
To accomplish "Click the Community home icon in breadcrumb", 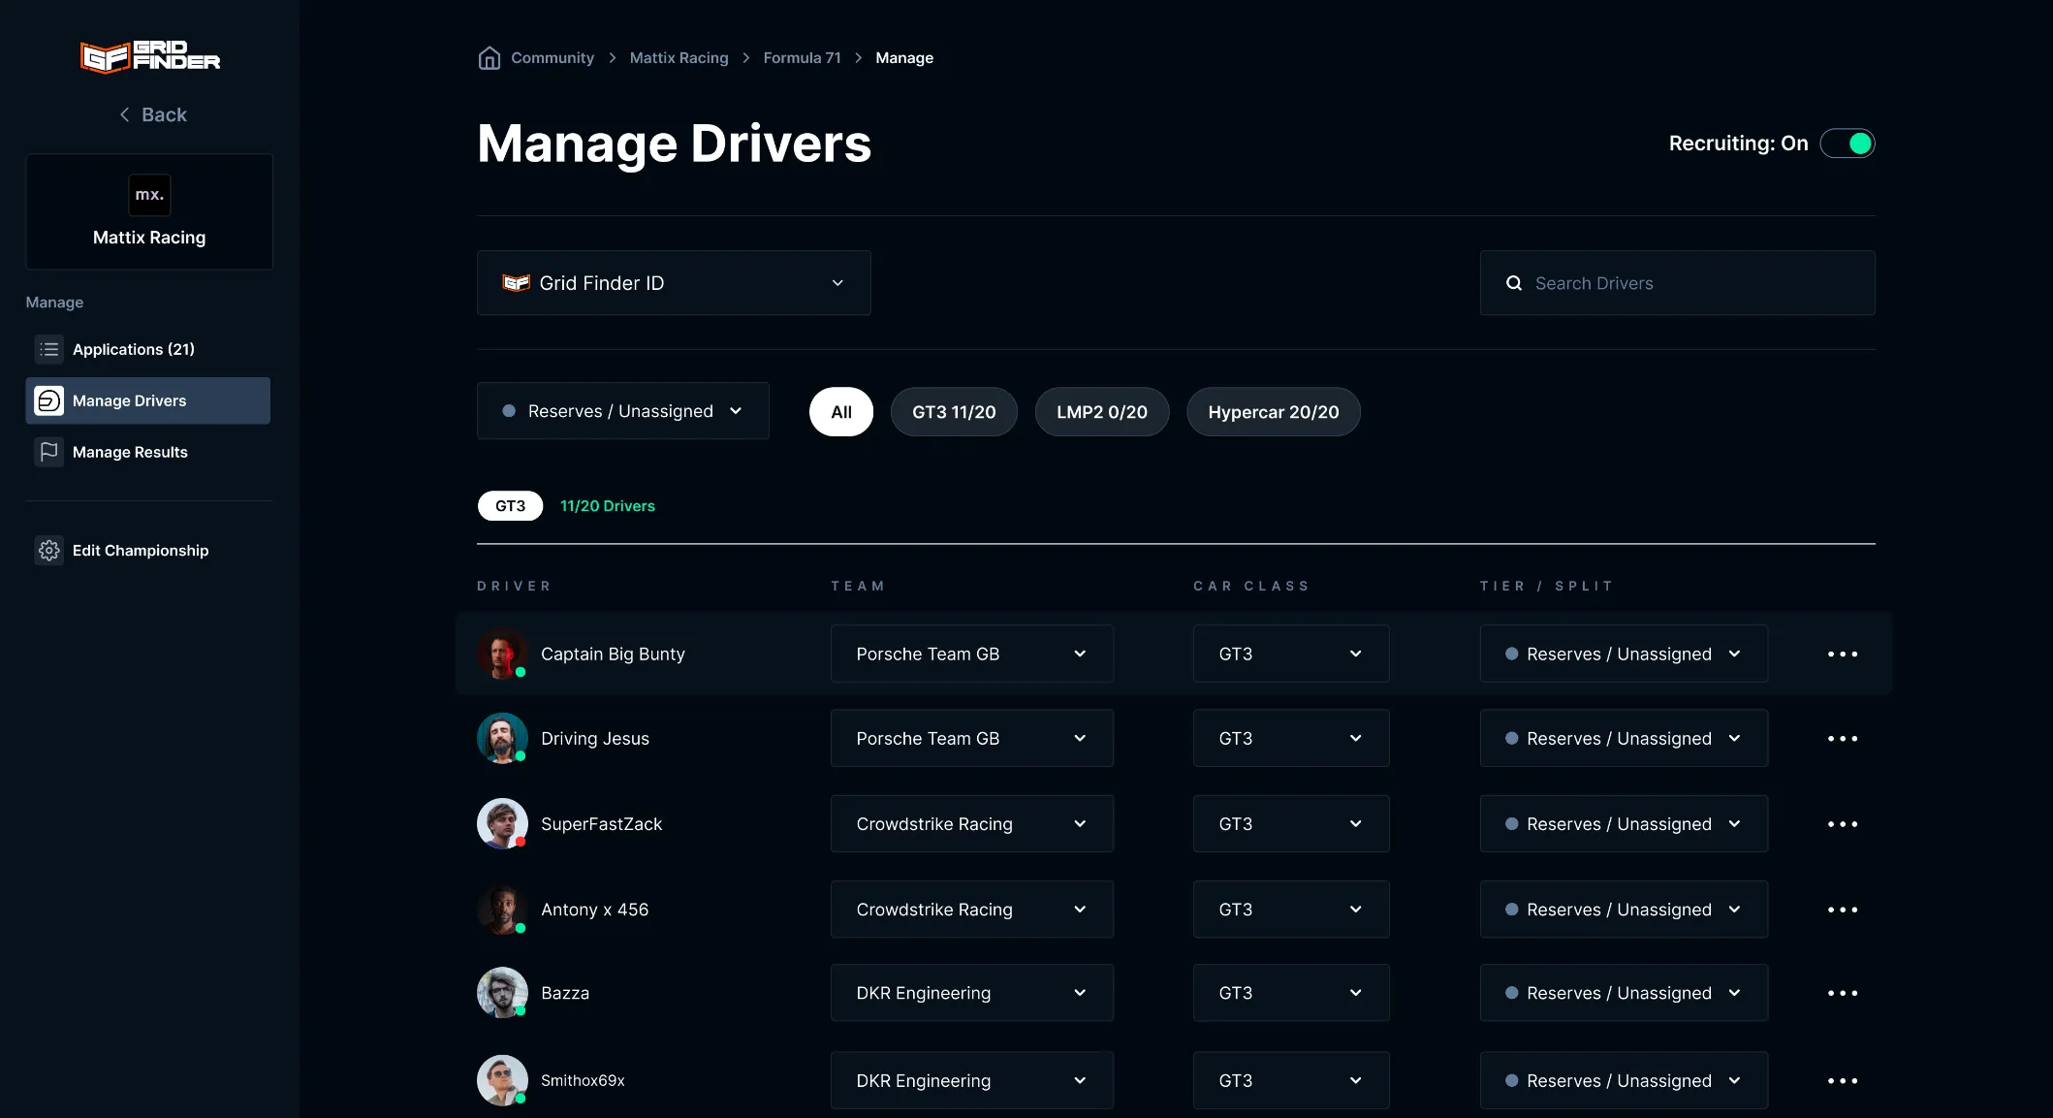I will coord(490,57).
